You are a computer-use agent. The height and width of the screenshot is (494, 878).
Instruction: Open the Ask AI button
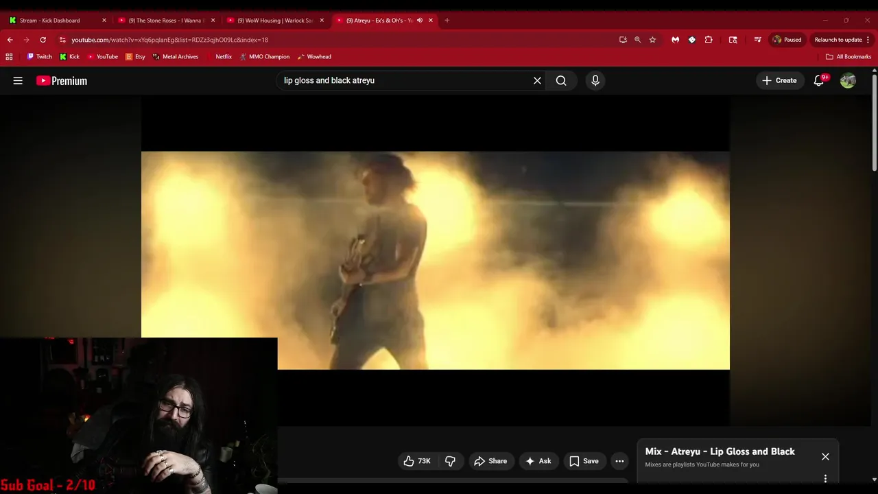tap(538, 461)
